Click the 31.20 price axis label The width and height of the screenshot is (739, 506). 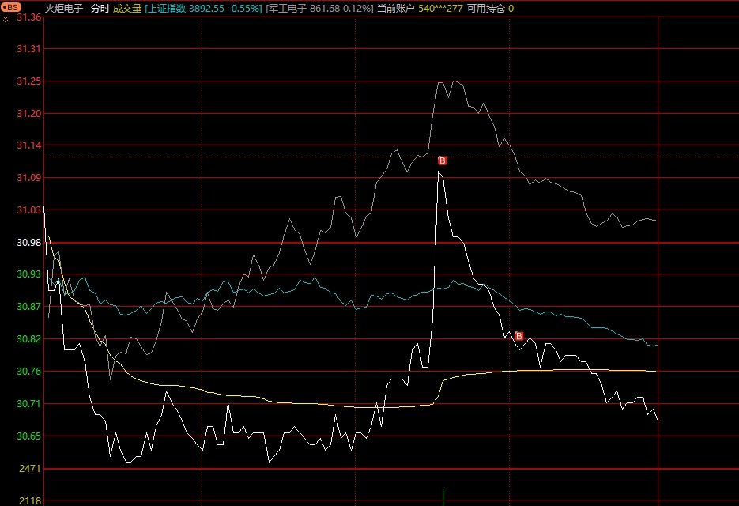(29, 113)
